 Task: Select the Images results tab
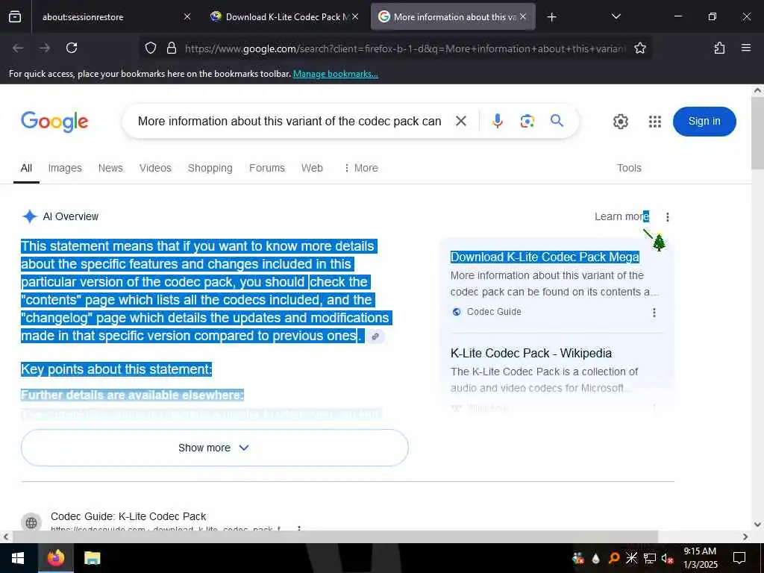(65, 168)
